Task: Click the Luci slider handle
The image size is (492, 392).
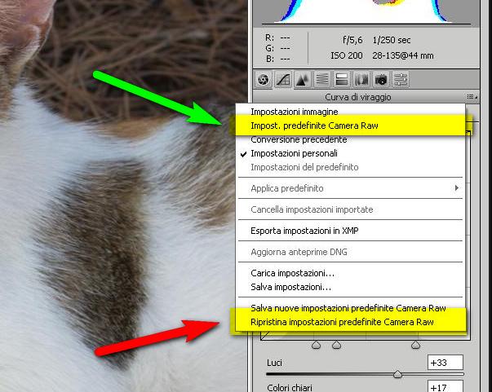Action: [x=397, y=374]
